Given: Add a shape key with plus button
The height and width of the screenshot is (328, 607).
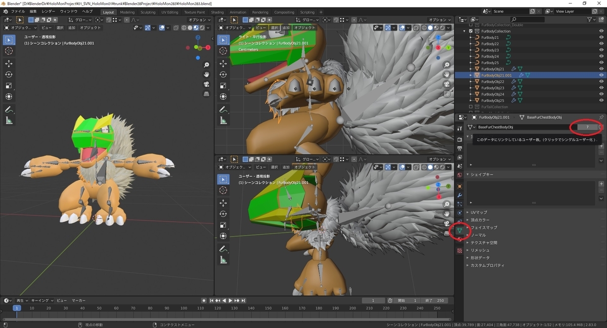Looking at the screenshot, I should (x=601, y=184).
